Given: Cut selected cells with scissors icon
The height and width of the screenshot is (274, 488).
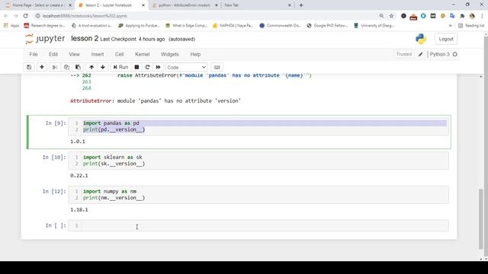Looking at the screenshot, I should [x=55, y=67].
